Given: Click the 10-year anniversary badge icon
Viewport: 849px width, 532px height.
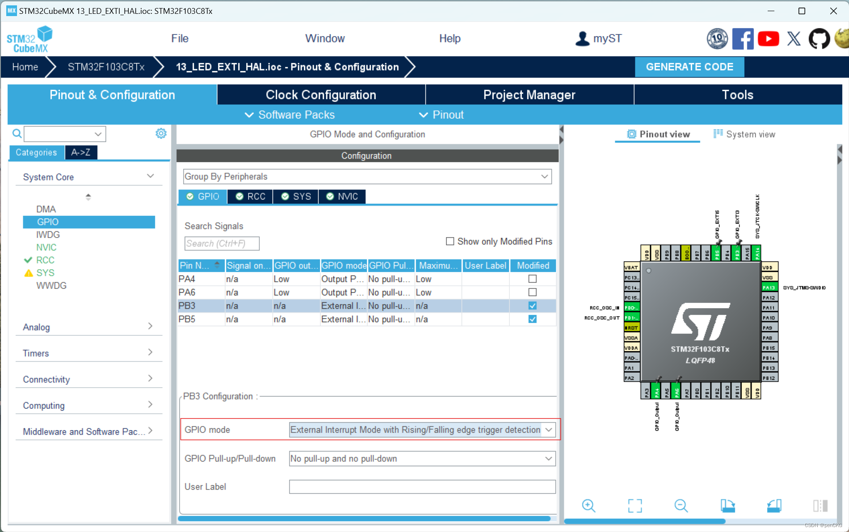Looking at the screenshot, I should coord(717,39).
